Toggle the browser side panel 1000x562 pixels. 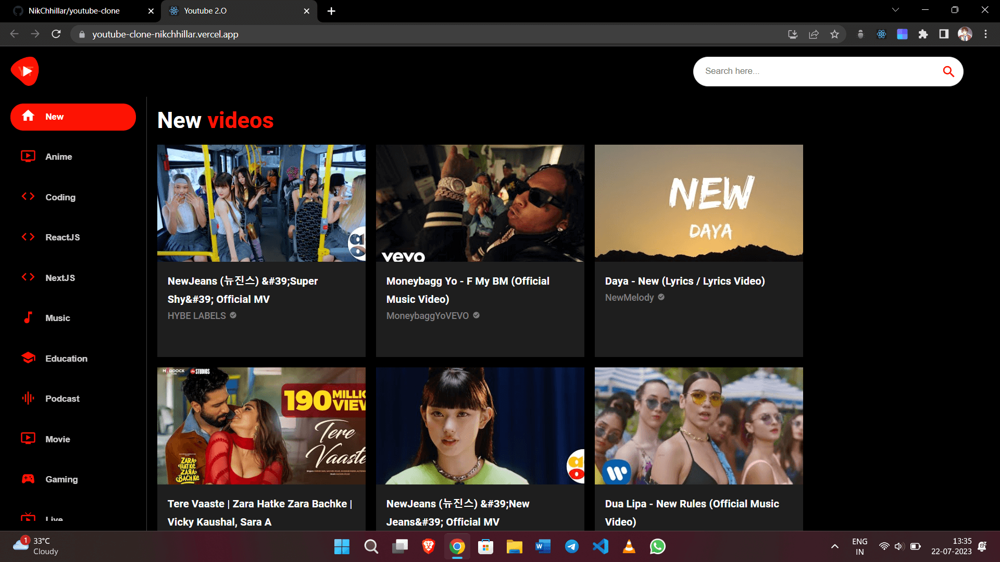(x=944, y=34)
